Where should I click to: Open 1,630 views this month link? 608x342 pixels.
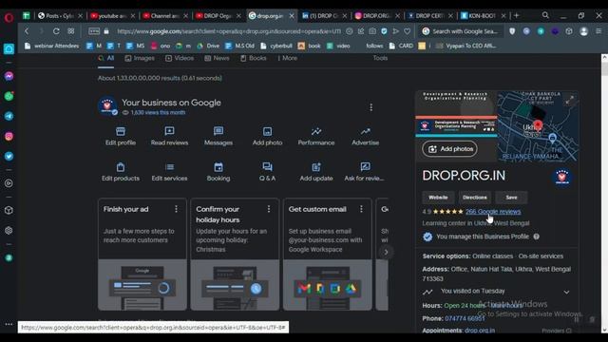(158, 112)
